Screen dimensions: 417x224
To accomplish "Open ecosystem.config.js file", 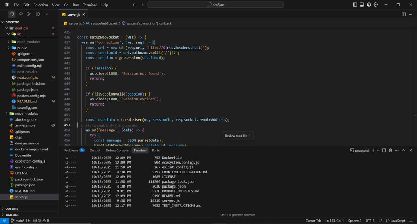I will [29, 161].
